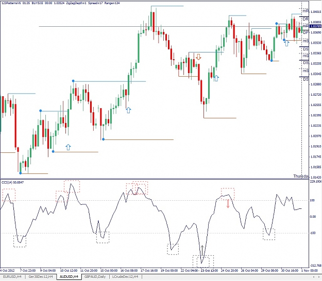Switch to the EURUSD,H4 chart tab

(x=12, y=277)
